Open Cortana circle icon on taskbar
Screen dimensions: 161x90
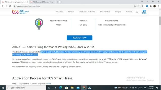pos(49,88)
